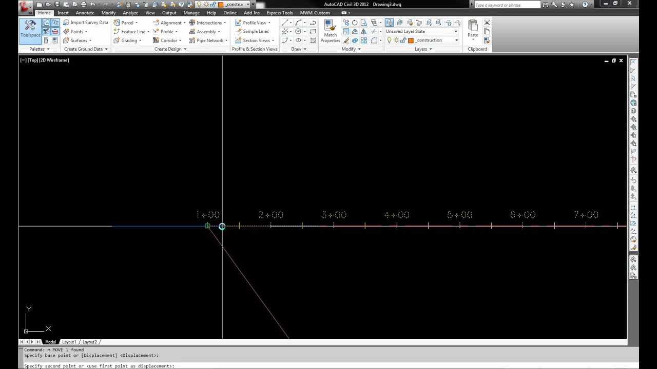Click the Intersections button

click(x=207, y=23)
